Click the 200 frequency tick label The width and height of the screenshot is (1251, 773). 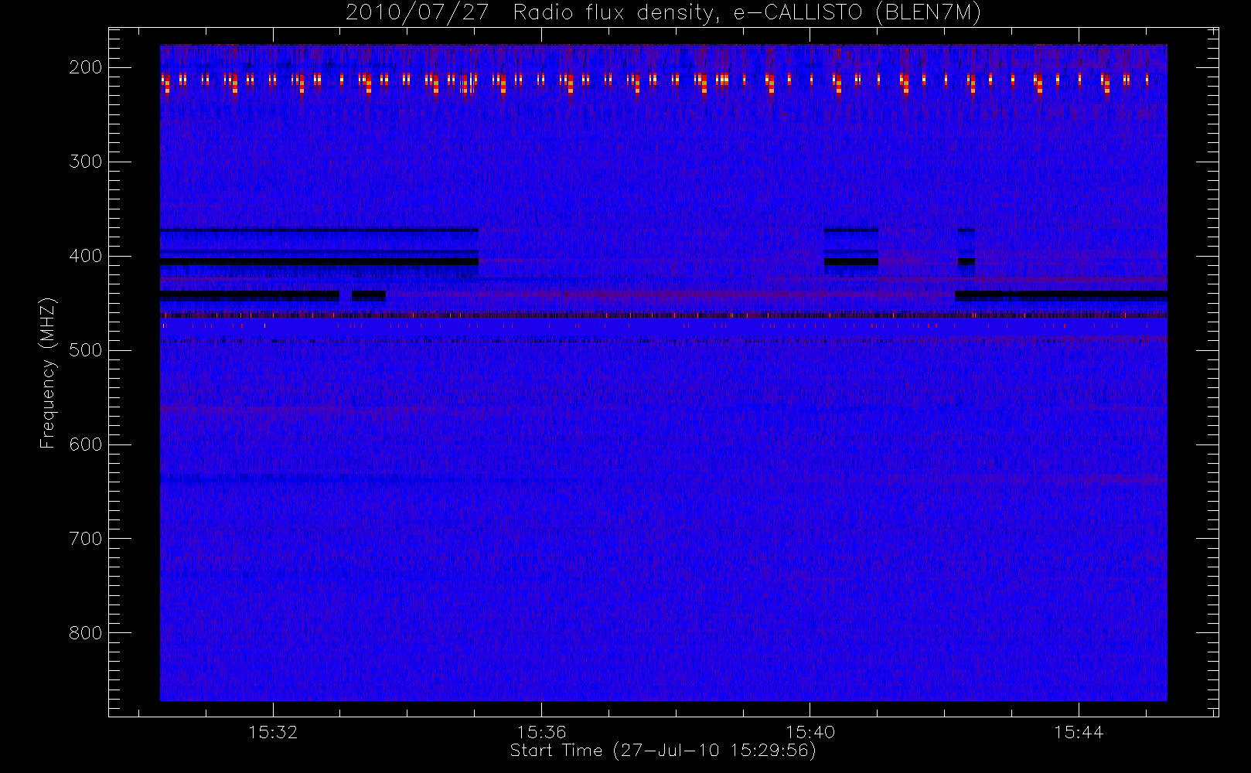tap(85, 67)
